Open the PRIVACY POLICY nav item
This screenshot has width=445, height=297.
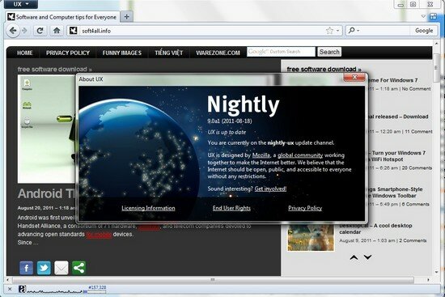pyautogui.click(x=68, y=53)
